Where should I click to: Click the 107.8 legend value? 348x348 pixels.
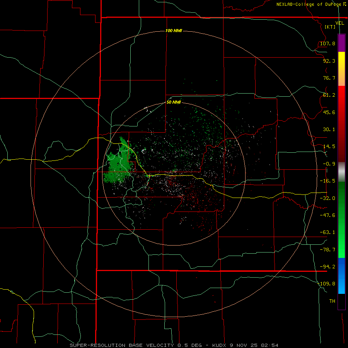click(328, 43)
